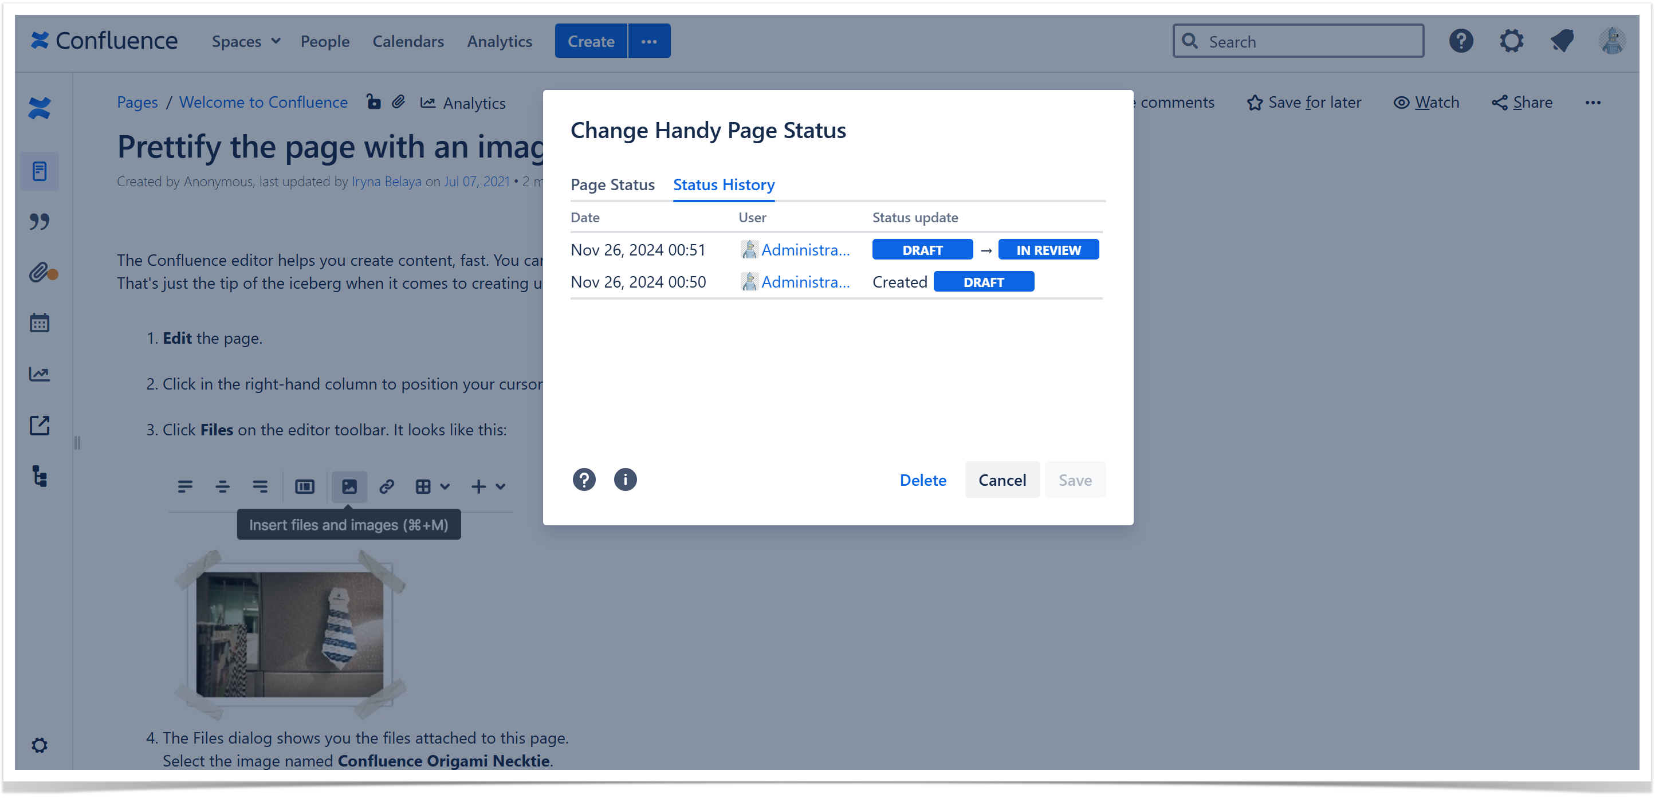Click the Cancel button in dialog
This screenshot has width=1659, height=798.
click(1001, 479)
